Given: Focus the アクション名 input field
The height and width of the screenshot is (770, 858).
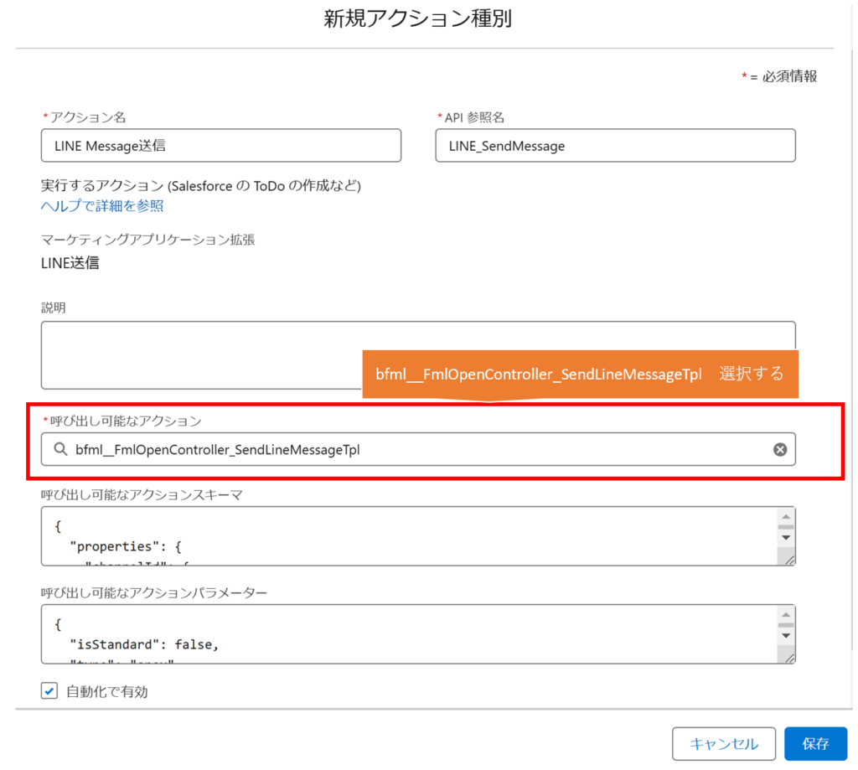Looking at the screenshot, I should 221,146.
